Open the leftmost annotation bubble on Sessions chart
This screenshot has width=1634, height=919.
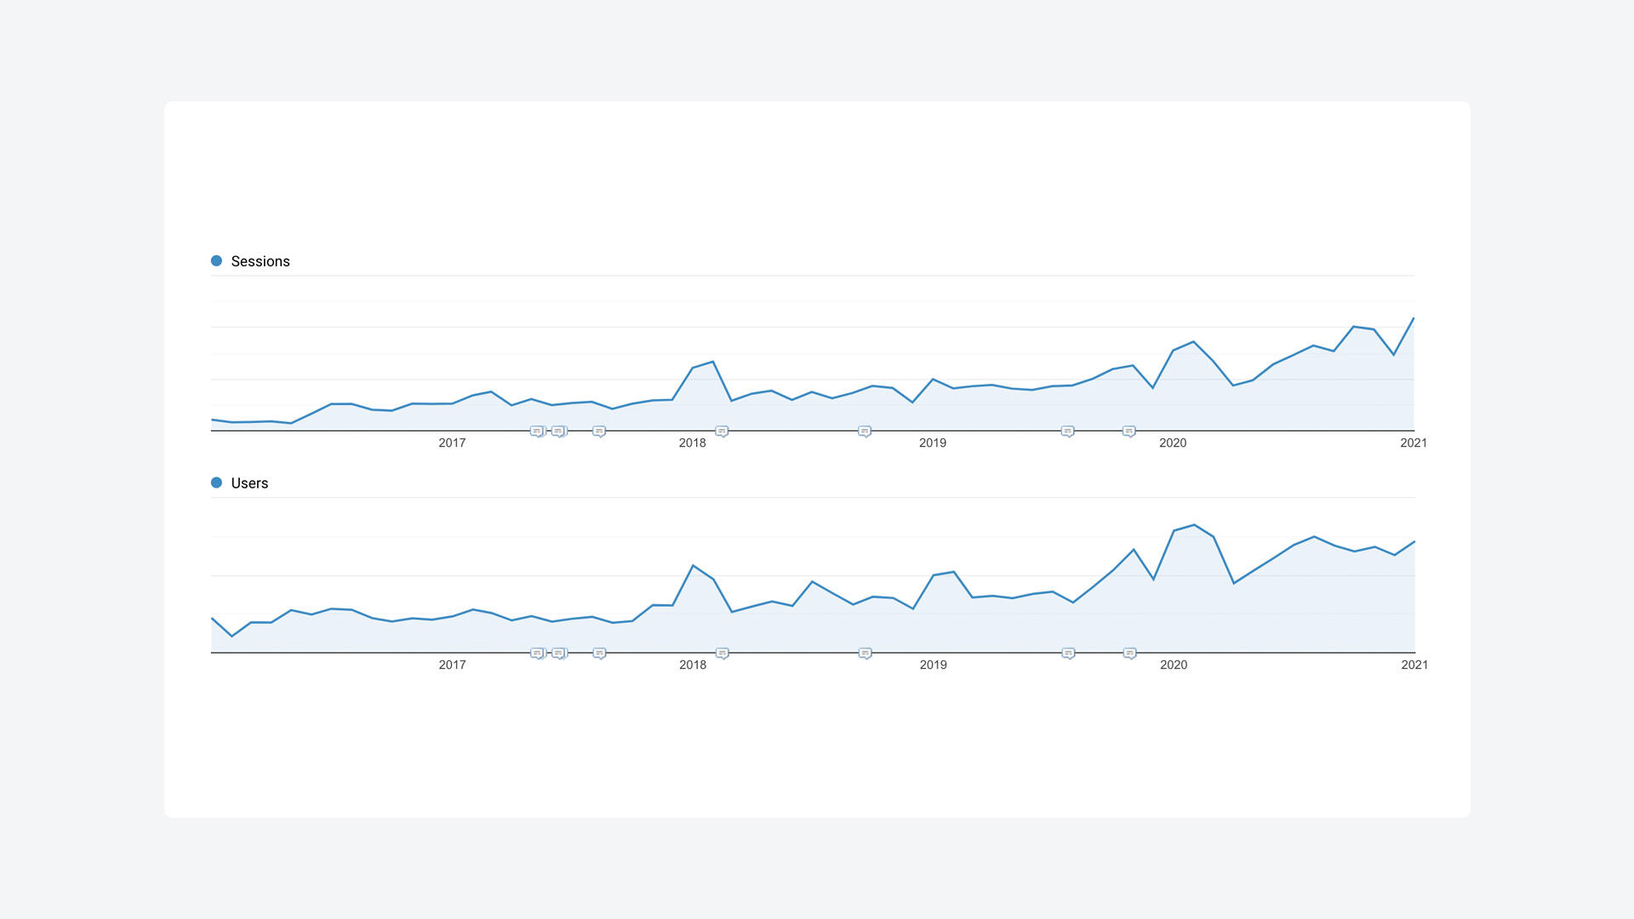coord(537,431)
